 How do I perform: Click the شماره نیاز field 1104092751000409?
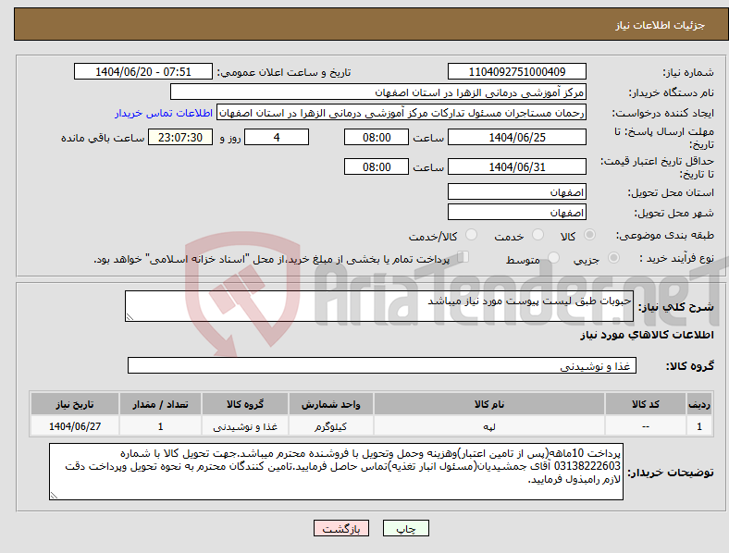tap(516, 71)
